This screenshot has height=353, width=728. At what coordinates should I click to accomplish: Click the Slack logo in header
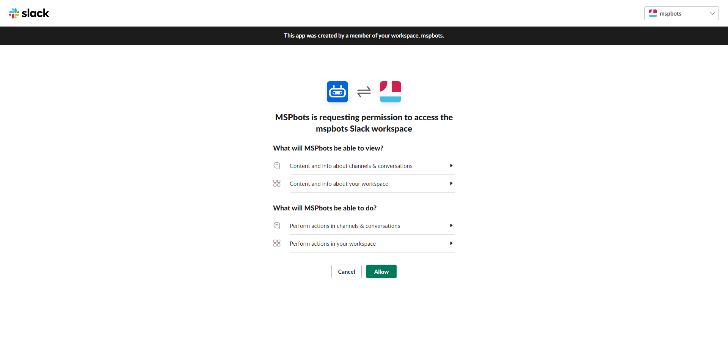(29, 13)
